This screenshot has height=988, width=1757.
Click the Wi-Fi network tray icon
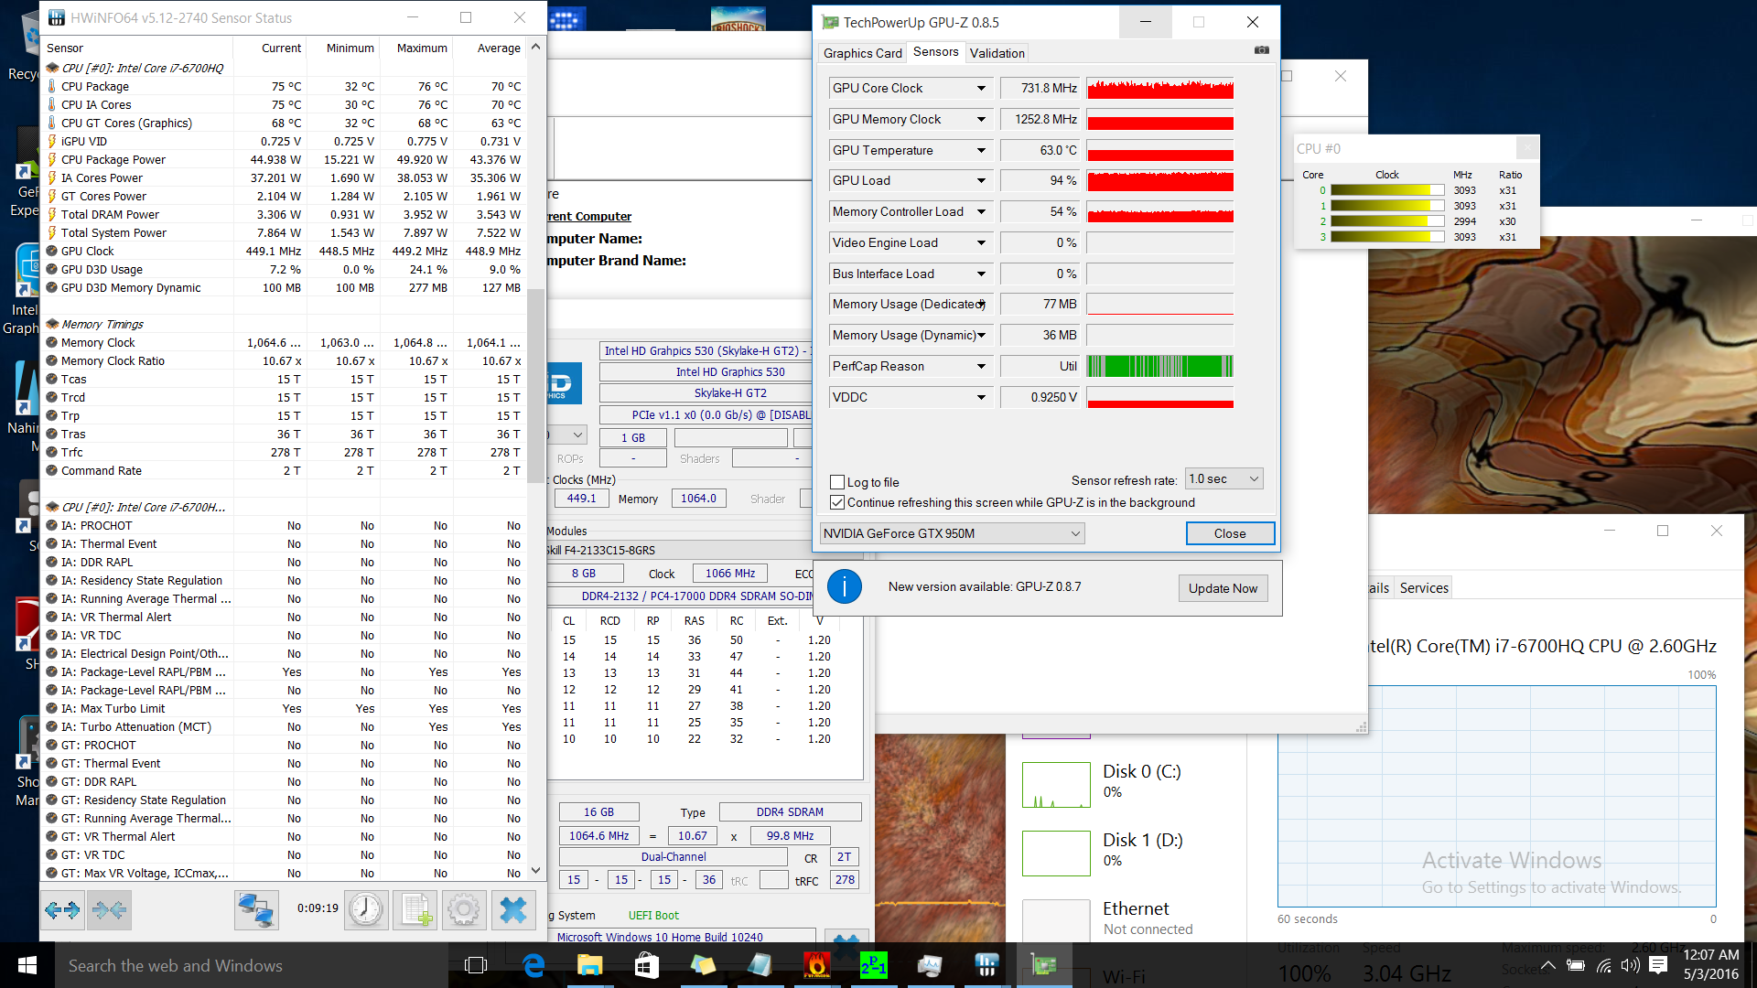click(1603, 965)
